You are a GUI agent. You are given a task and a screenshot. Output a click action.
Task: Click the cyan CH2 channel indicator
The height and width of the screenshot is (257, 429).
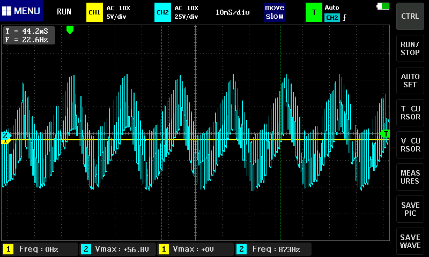click(x=162, y=12)
